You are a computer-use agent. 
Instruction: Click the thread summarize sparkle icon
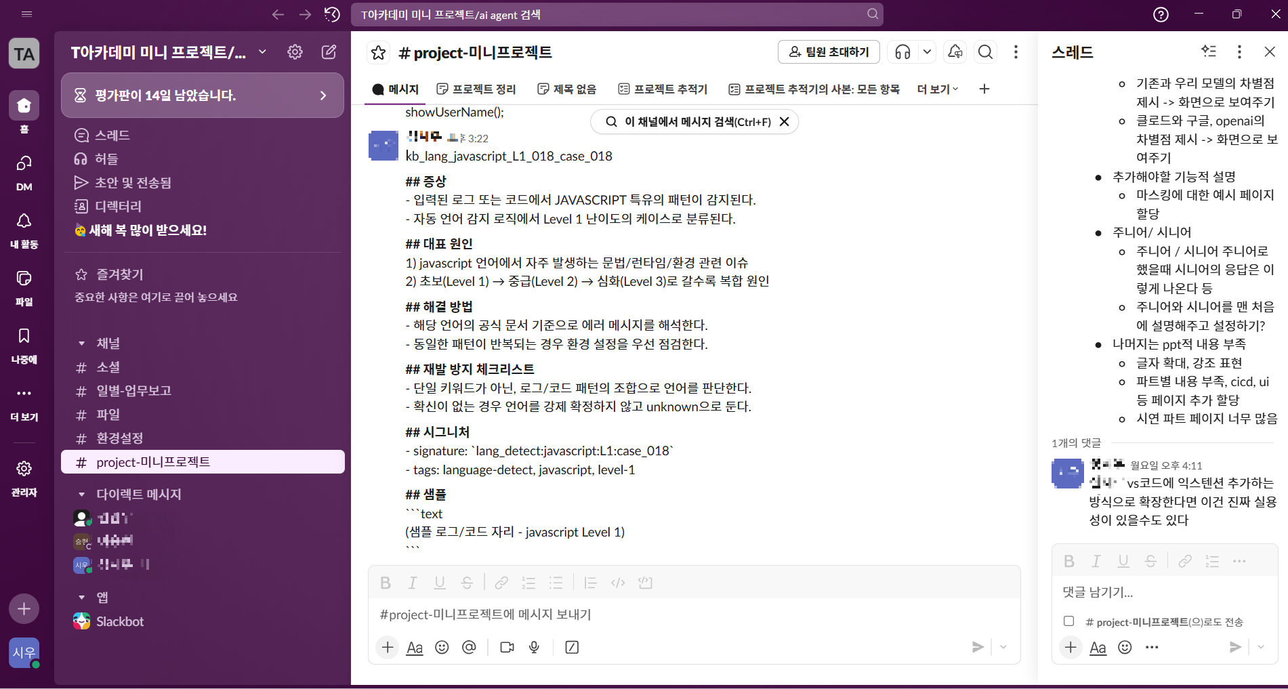(x=1209, y=51)
